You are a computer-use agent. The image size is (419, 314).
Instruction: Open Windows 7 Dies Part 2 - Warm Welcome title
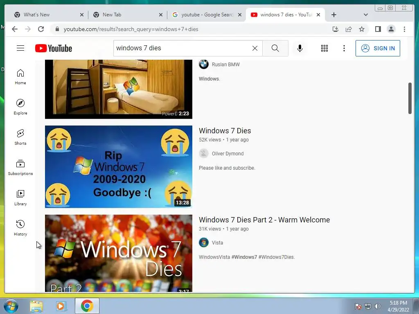[x=264, y=220]
